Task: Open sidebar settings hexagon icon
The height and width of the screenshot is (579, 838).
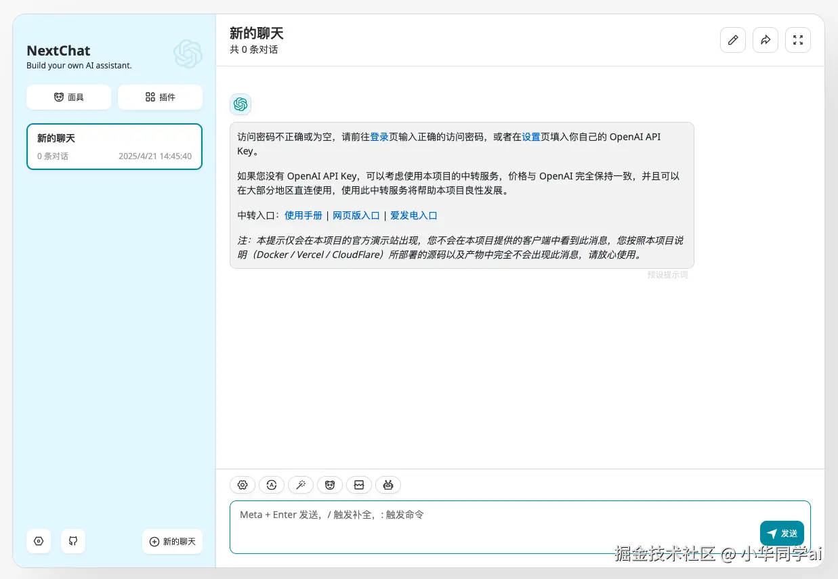Action: tap(39, 541)
